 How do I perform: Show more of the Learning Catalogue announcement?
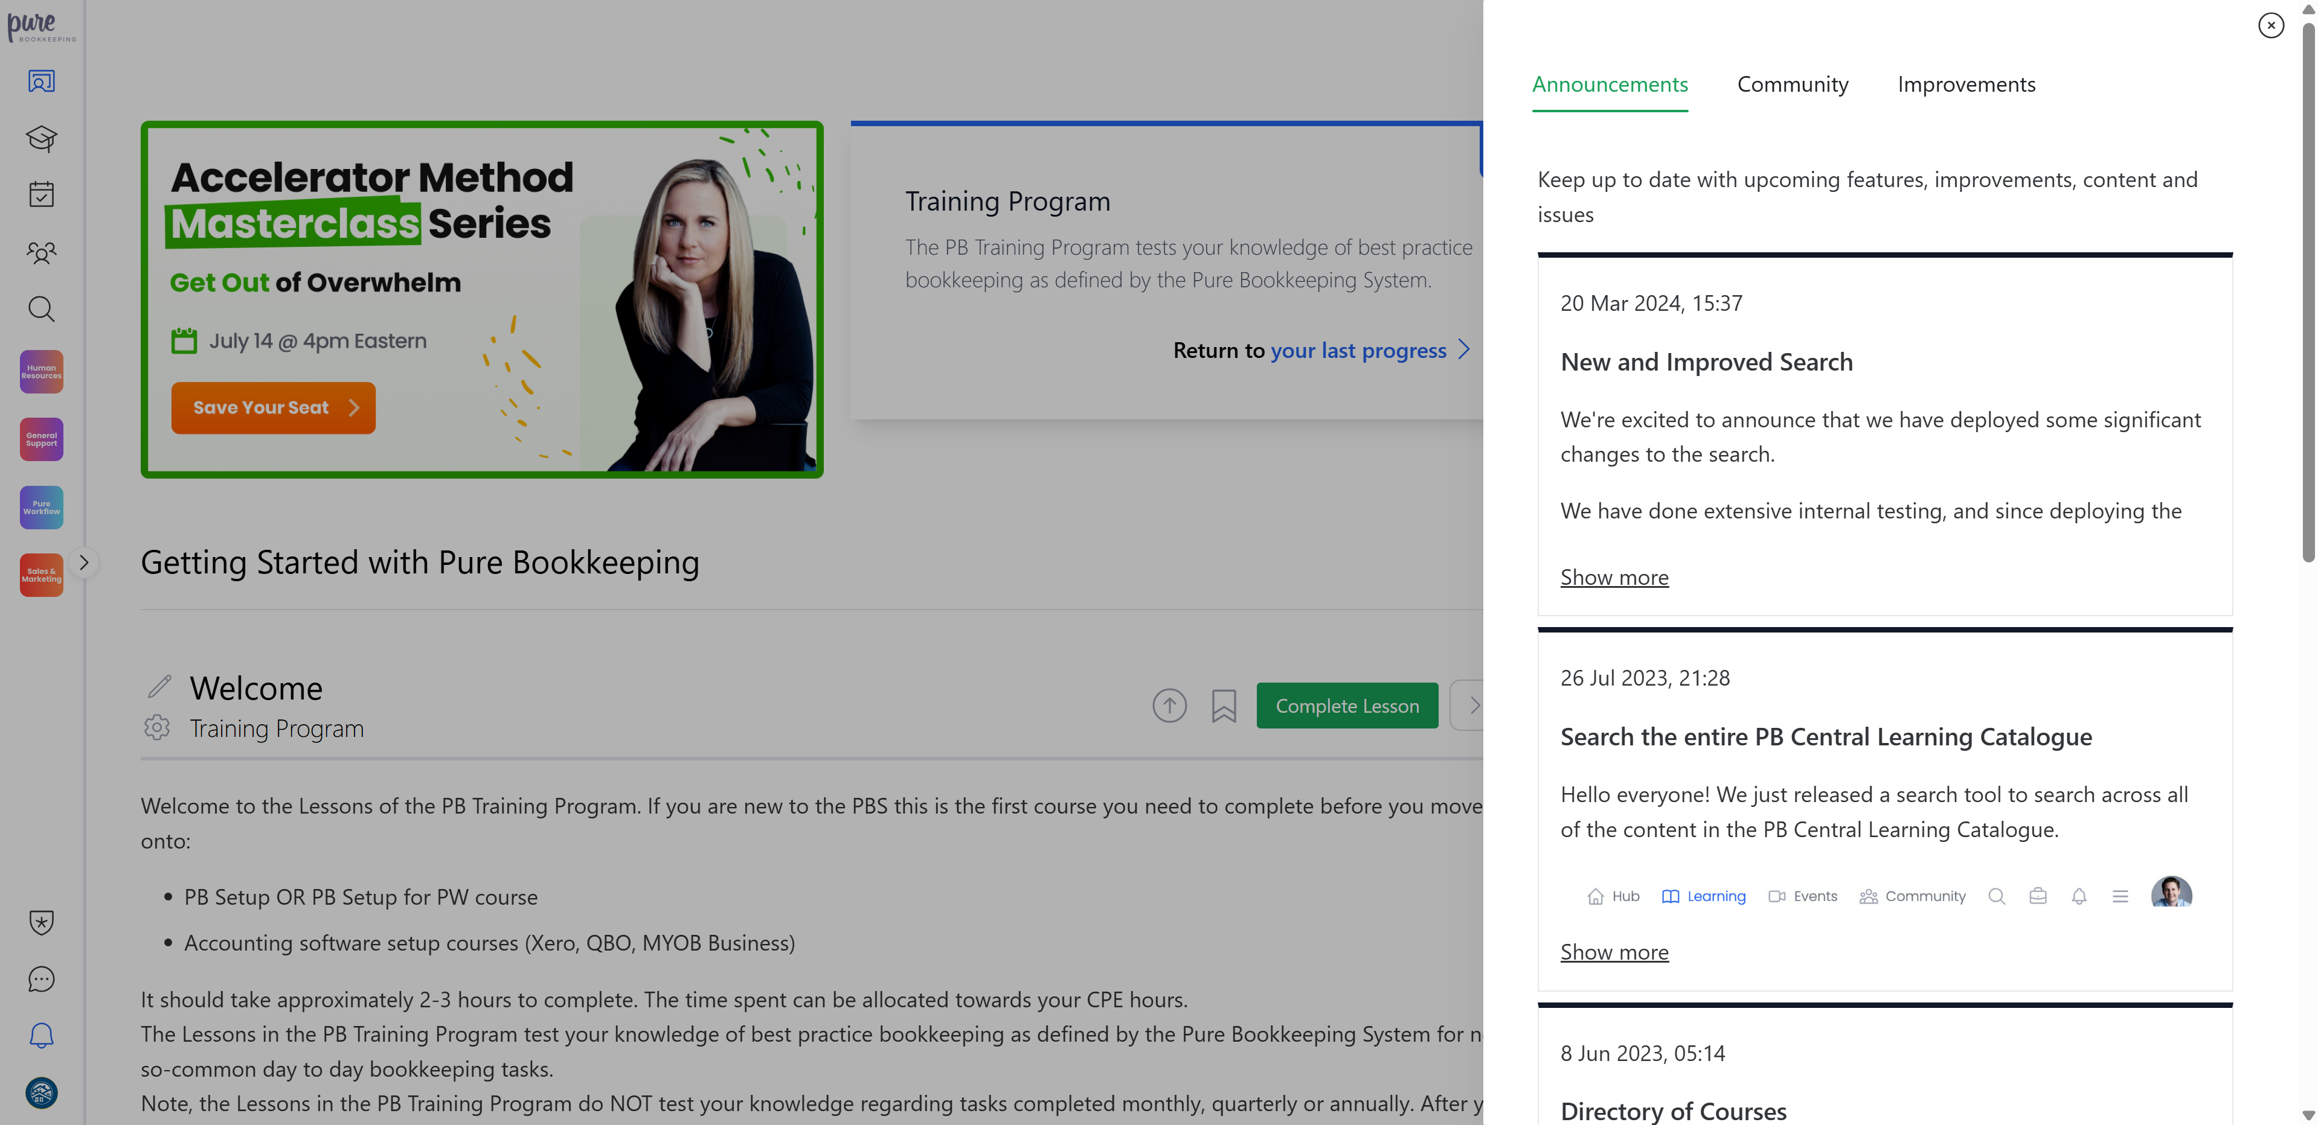click(1613, 952)
